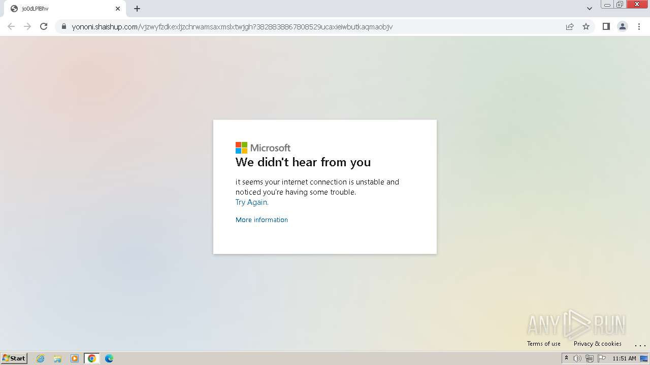Viewport: 650px width, 365px height.
Task: Click the Action Center flag icon
Action: click(602, 358)
